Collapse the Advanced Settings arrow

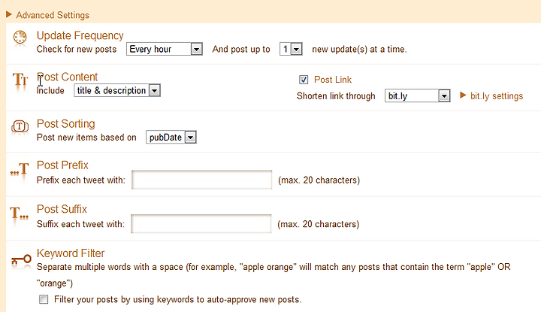click(x=9, y=14)
